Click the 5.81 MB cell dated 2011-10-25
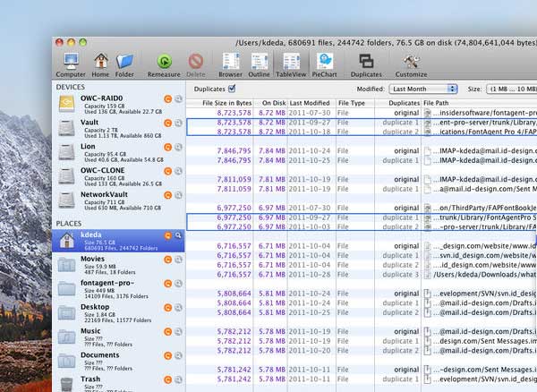The width and height of the screenshot is (537, 392). pos(272,312)
